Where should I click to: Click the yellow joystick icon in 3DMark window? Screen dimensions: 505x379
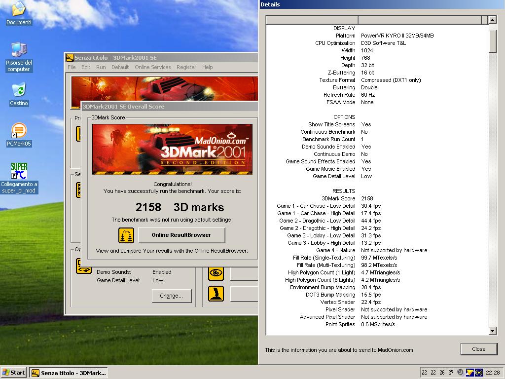coord(216,294)
